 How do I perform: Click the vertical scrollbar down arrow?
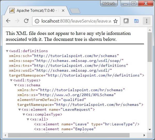150,129
